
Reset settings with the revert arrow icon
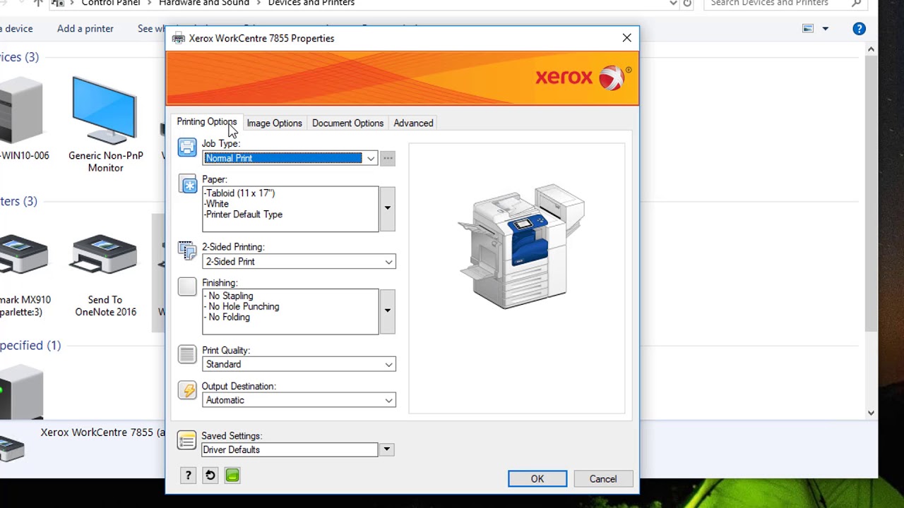[210, 476]
